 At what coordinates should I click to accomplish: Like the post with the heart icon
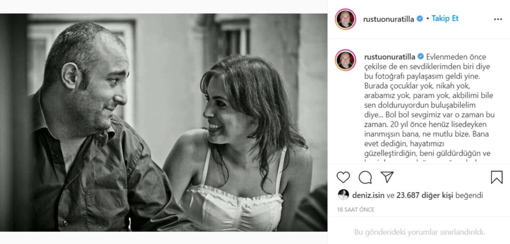[x=343, y=177]
